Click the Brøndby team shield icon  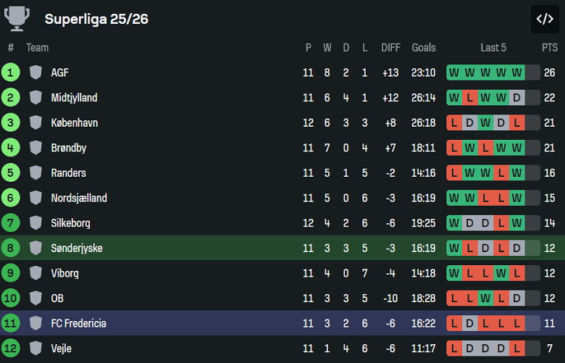point(35,148)
